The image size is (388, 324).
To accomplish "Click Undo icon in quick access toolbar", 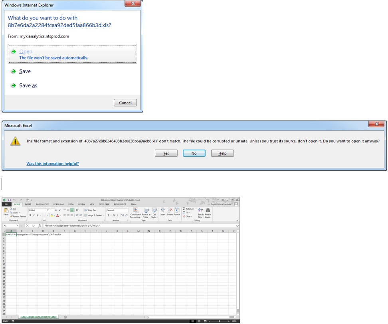I will pyautogui.click(x=14, y=200).
